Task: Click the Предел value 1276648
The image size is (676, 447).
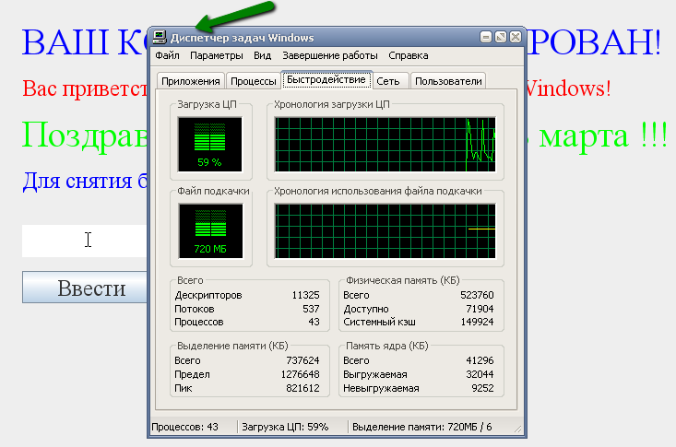Action: coord(300,374)
